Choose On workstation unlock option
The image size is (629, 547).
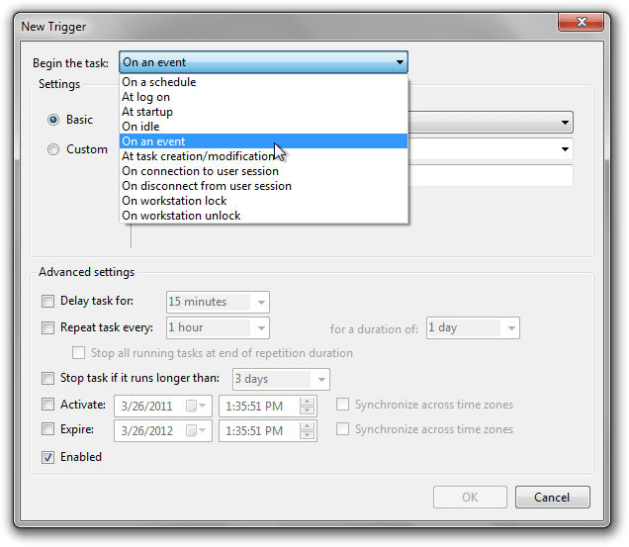tap(263, 216)
